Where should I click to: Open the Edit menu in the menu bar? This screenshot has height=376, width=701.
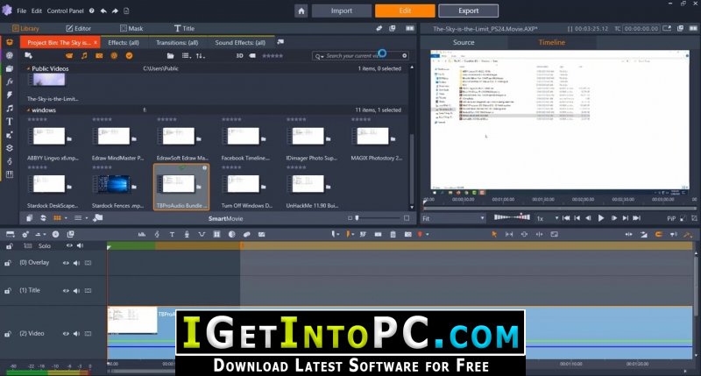(37, 11)
